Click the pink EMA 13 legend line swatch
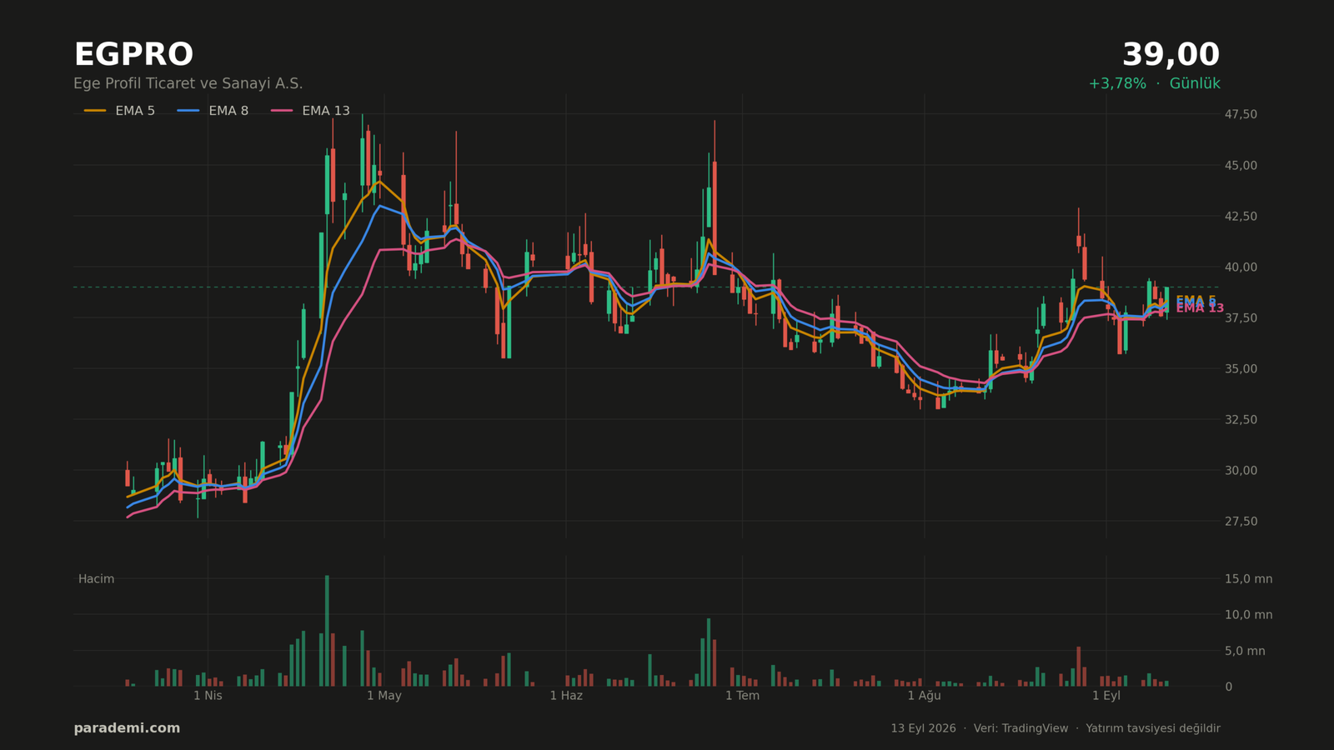The image size is (1334, 750). click(282, 111)
